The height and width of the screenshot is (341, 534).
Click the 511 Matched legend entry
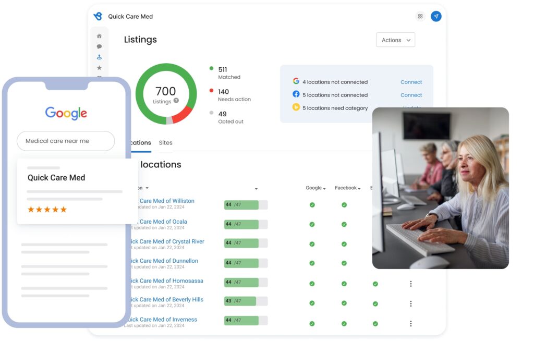pyautogui.click(x=225, y=73)
